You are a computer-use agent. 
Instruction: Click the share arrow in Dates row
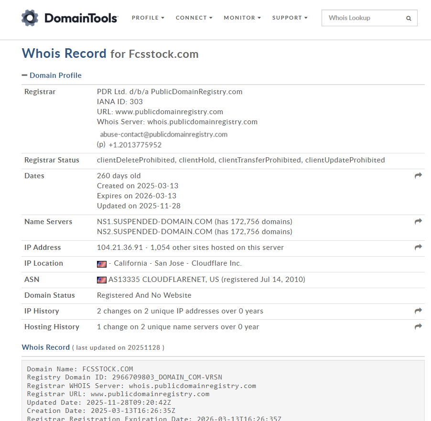(x=418, y=176)
